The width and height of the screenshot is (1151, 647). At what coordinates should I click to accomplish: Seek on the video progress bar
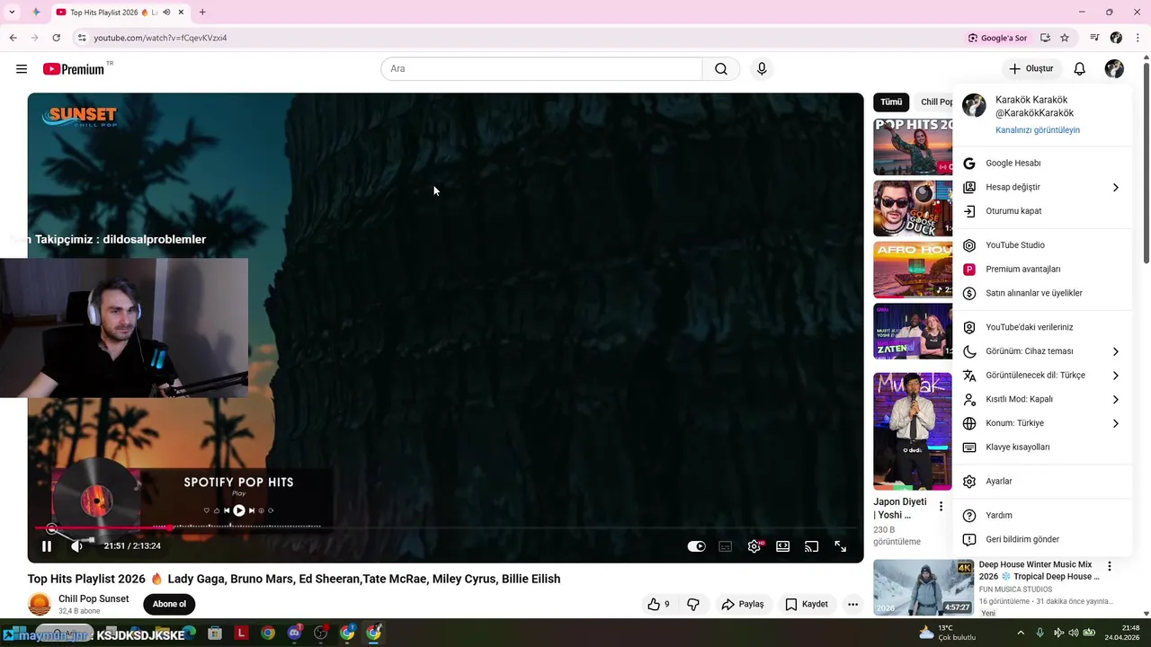click(x=445, y=527)
